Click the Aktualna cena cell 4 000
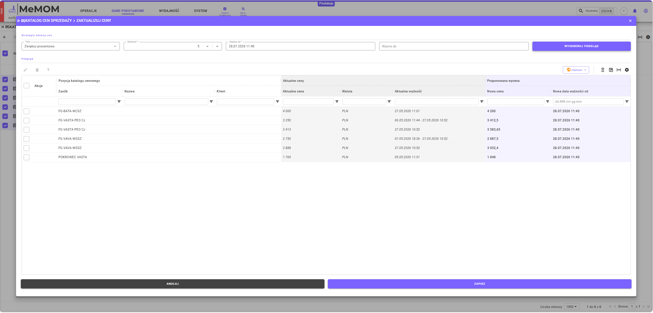Image resolution: width=653 pixels, height=313 pixels. click(287, 111)
